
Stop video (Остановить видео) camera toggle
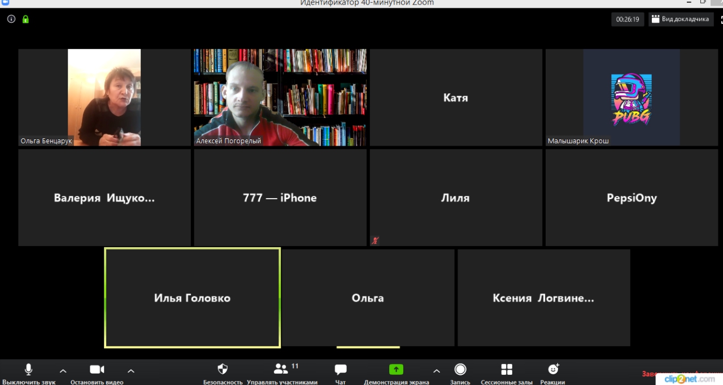tap(97, 370)
